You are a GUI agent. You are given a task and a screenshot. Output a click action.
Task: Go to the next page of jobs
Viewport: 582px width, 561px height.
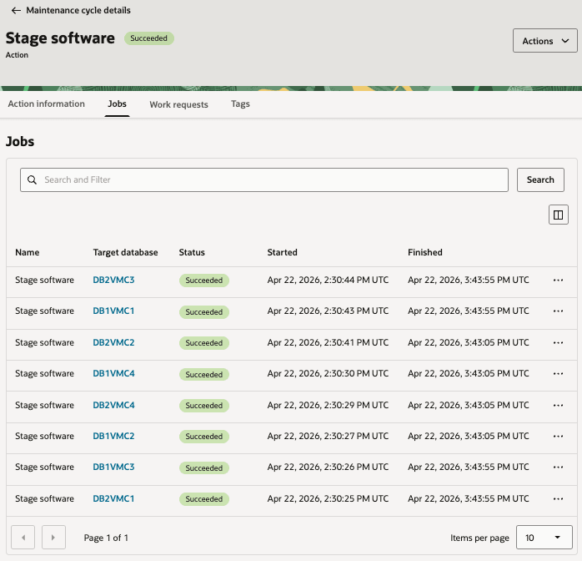tap(54, 538)
